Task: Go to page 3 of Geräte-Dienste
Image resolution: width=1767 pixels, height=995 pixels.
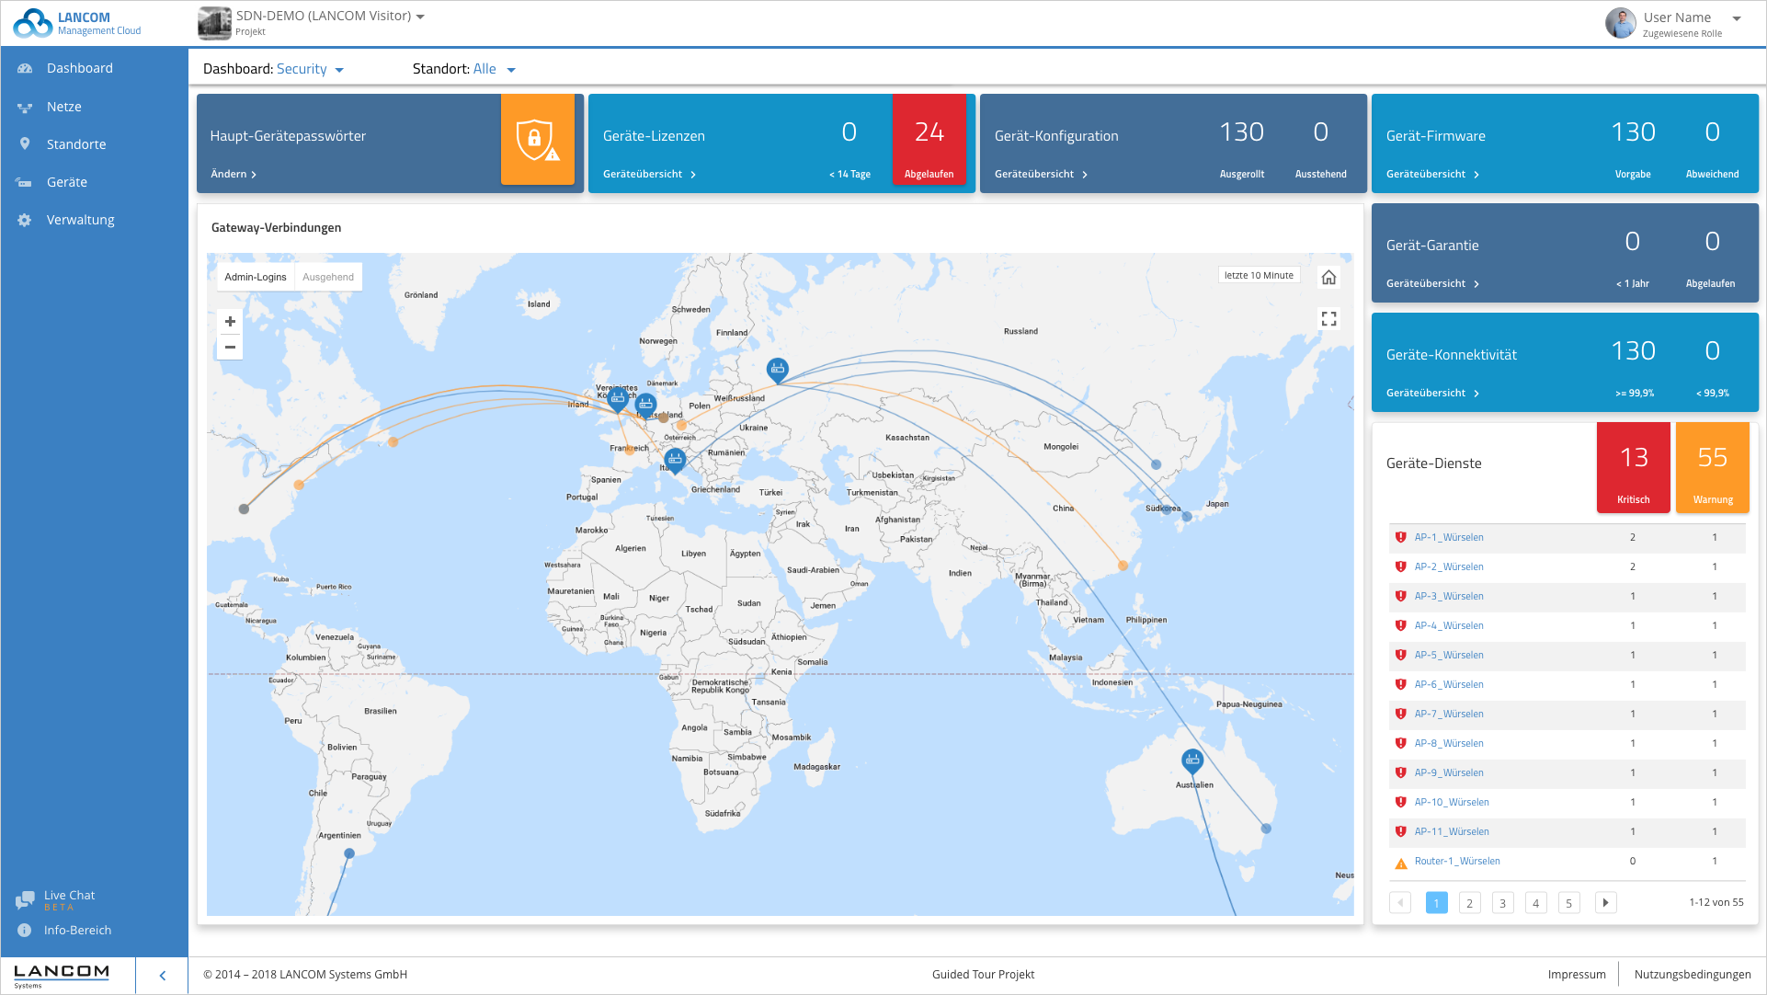Action: pyautogui.click(x=1502, y=903)
